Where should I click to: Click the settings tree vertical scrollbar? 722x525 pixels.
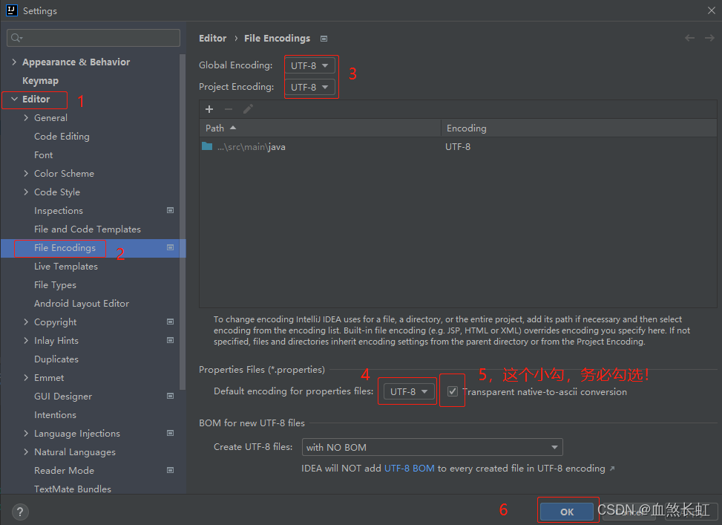[x=183, y=222]
